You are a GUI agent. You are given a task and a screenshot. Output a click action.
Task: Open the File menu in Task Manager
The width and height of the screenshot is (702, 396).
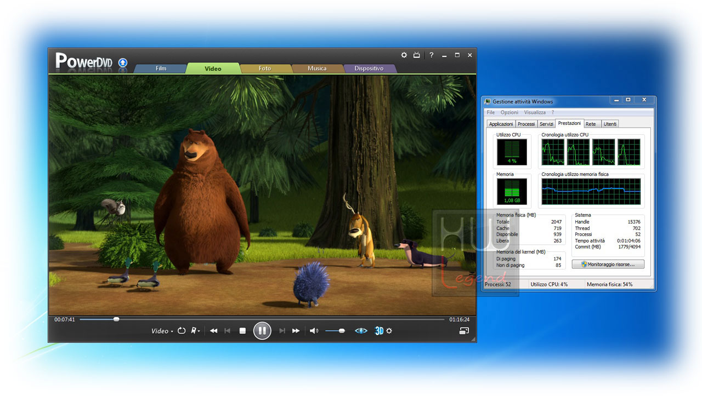click(491, 112)
